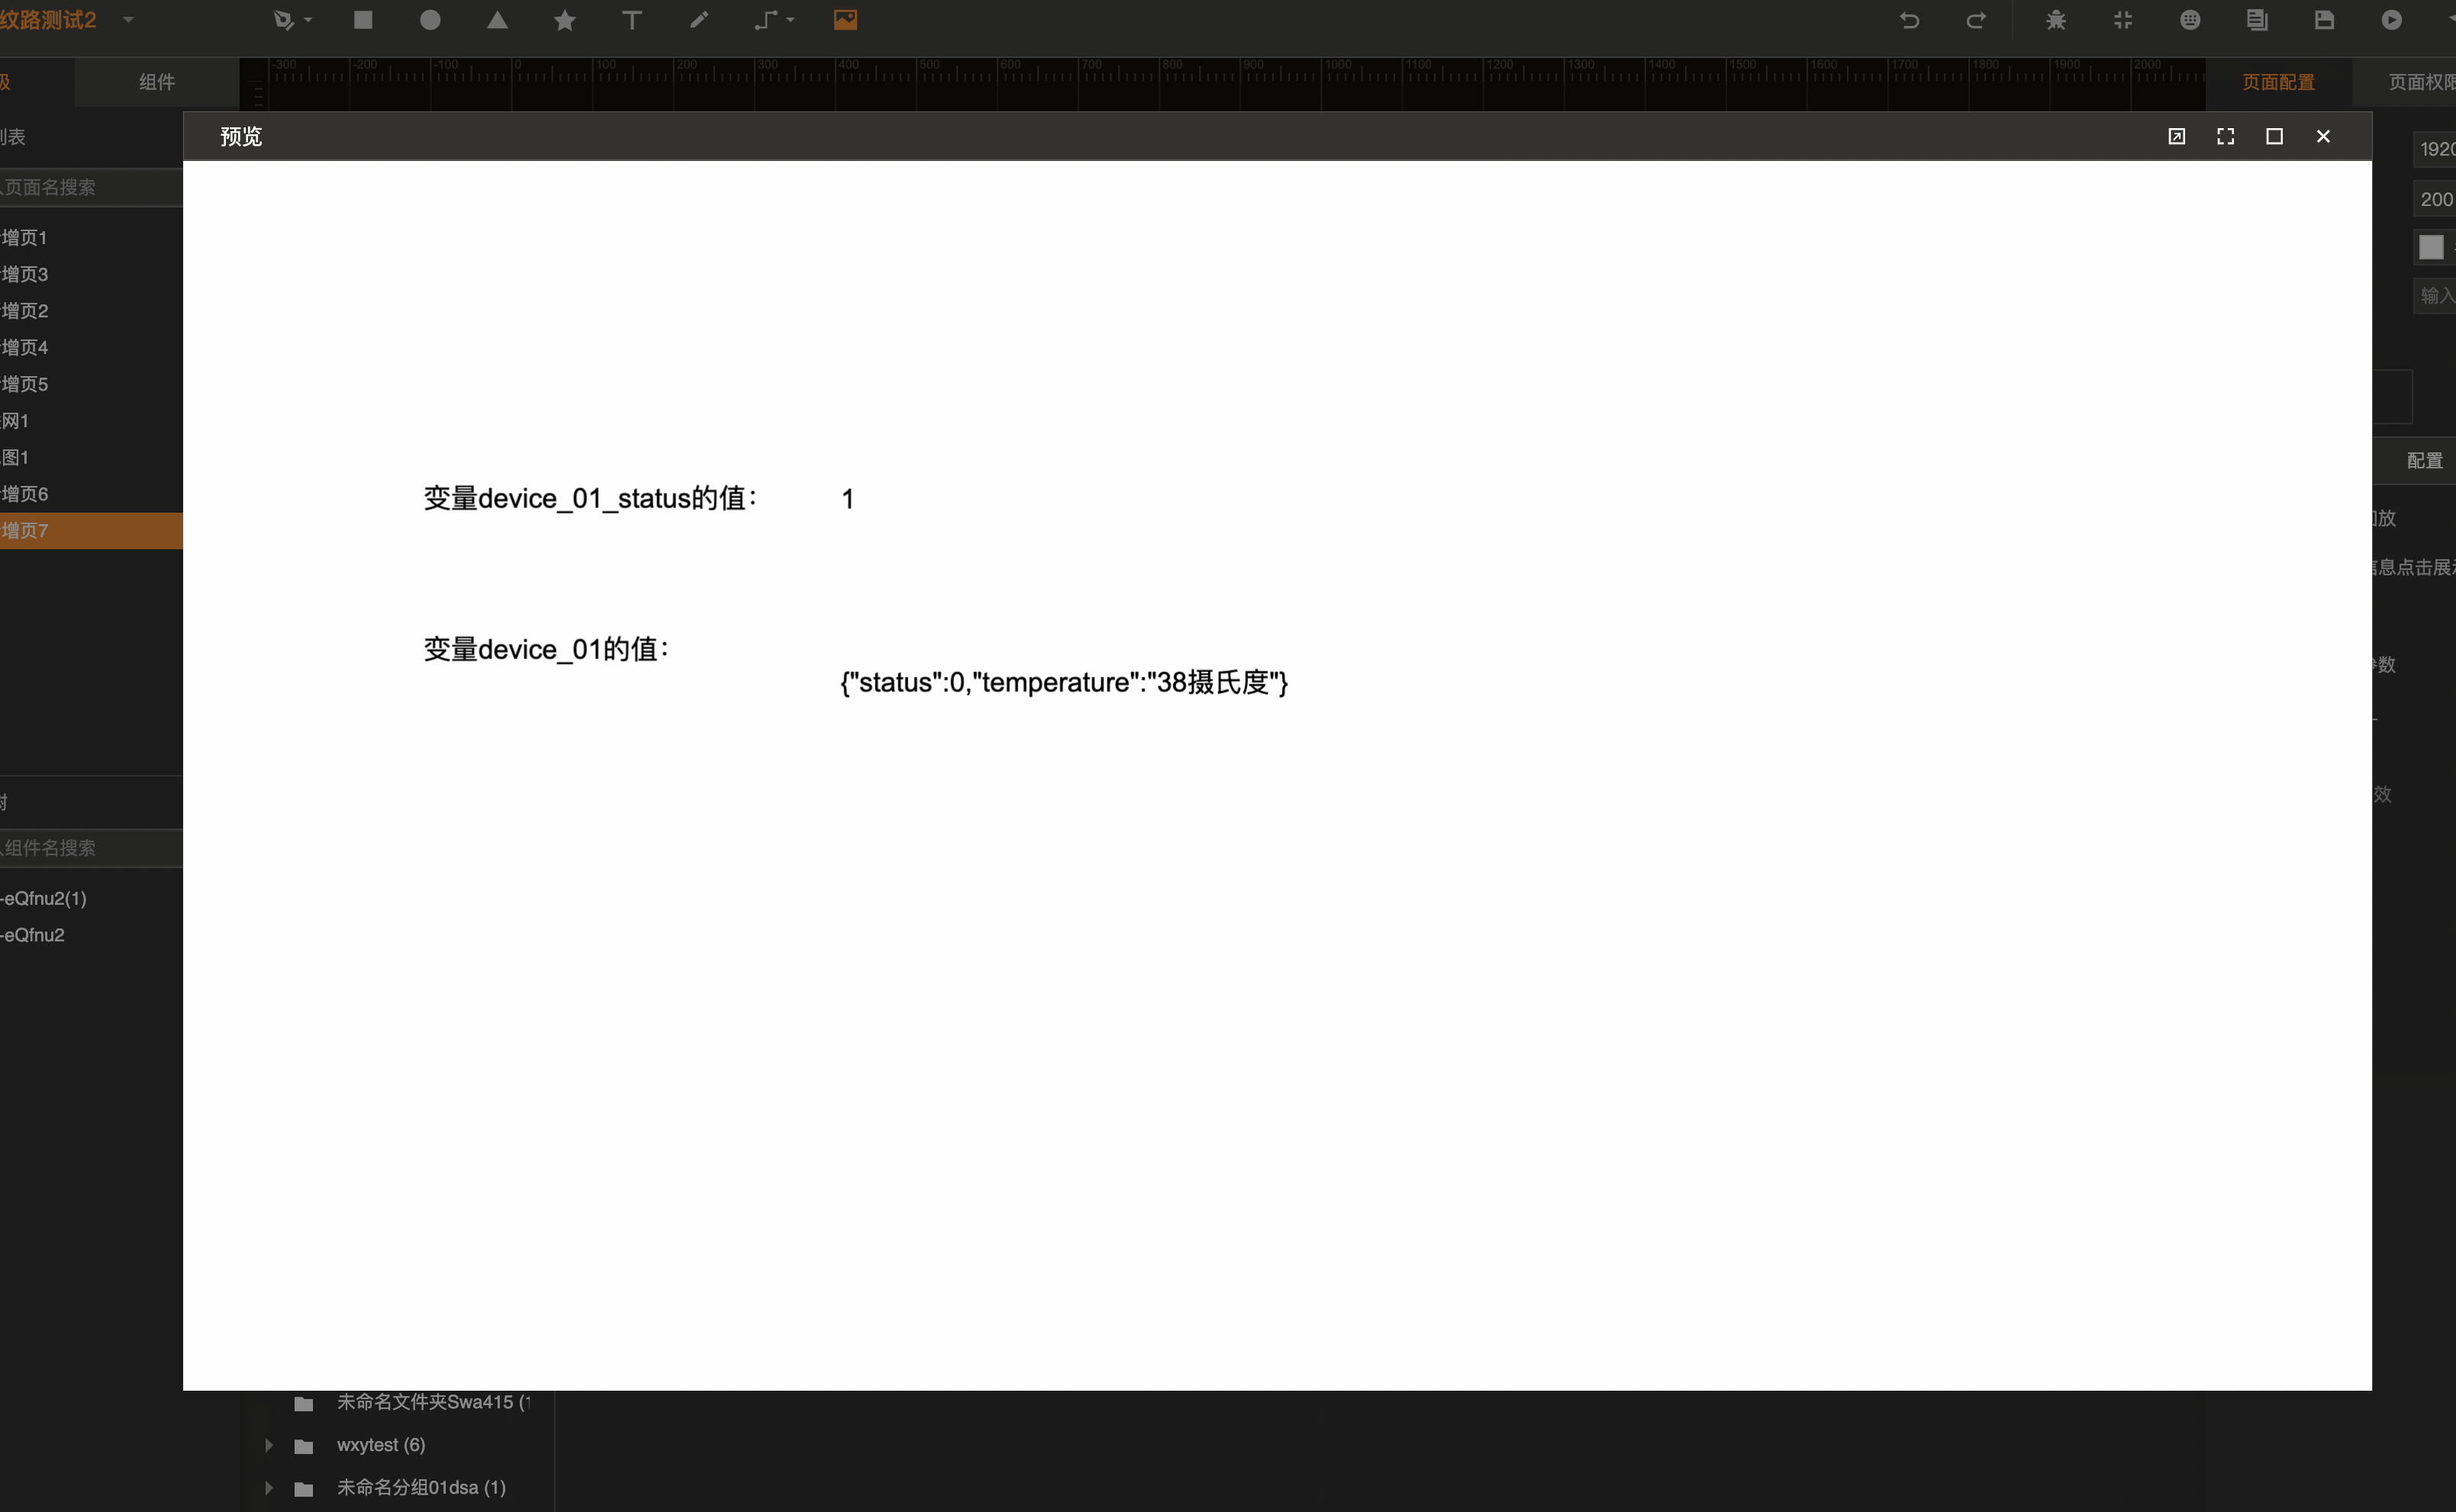Open the debug bug icon
Screen dimensions: 2456x1512
click(2056, 20)
